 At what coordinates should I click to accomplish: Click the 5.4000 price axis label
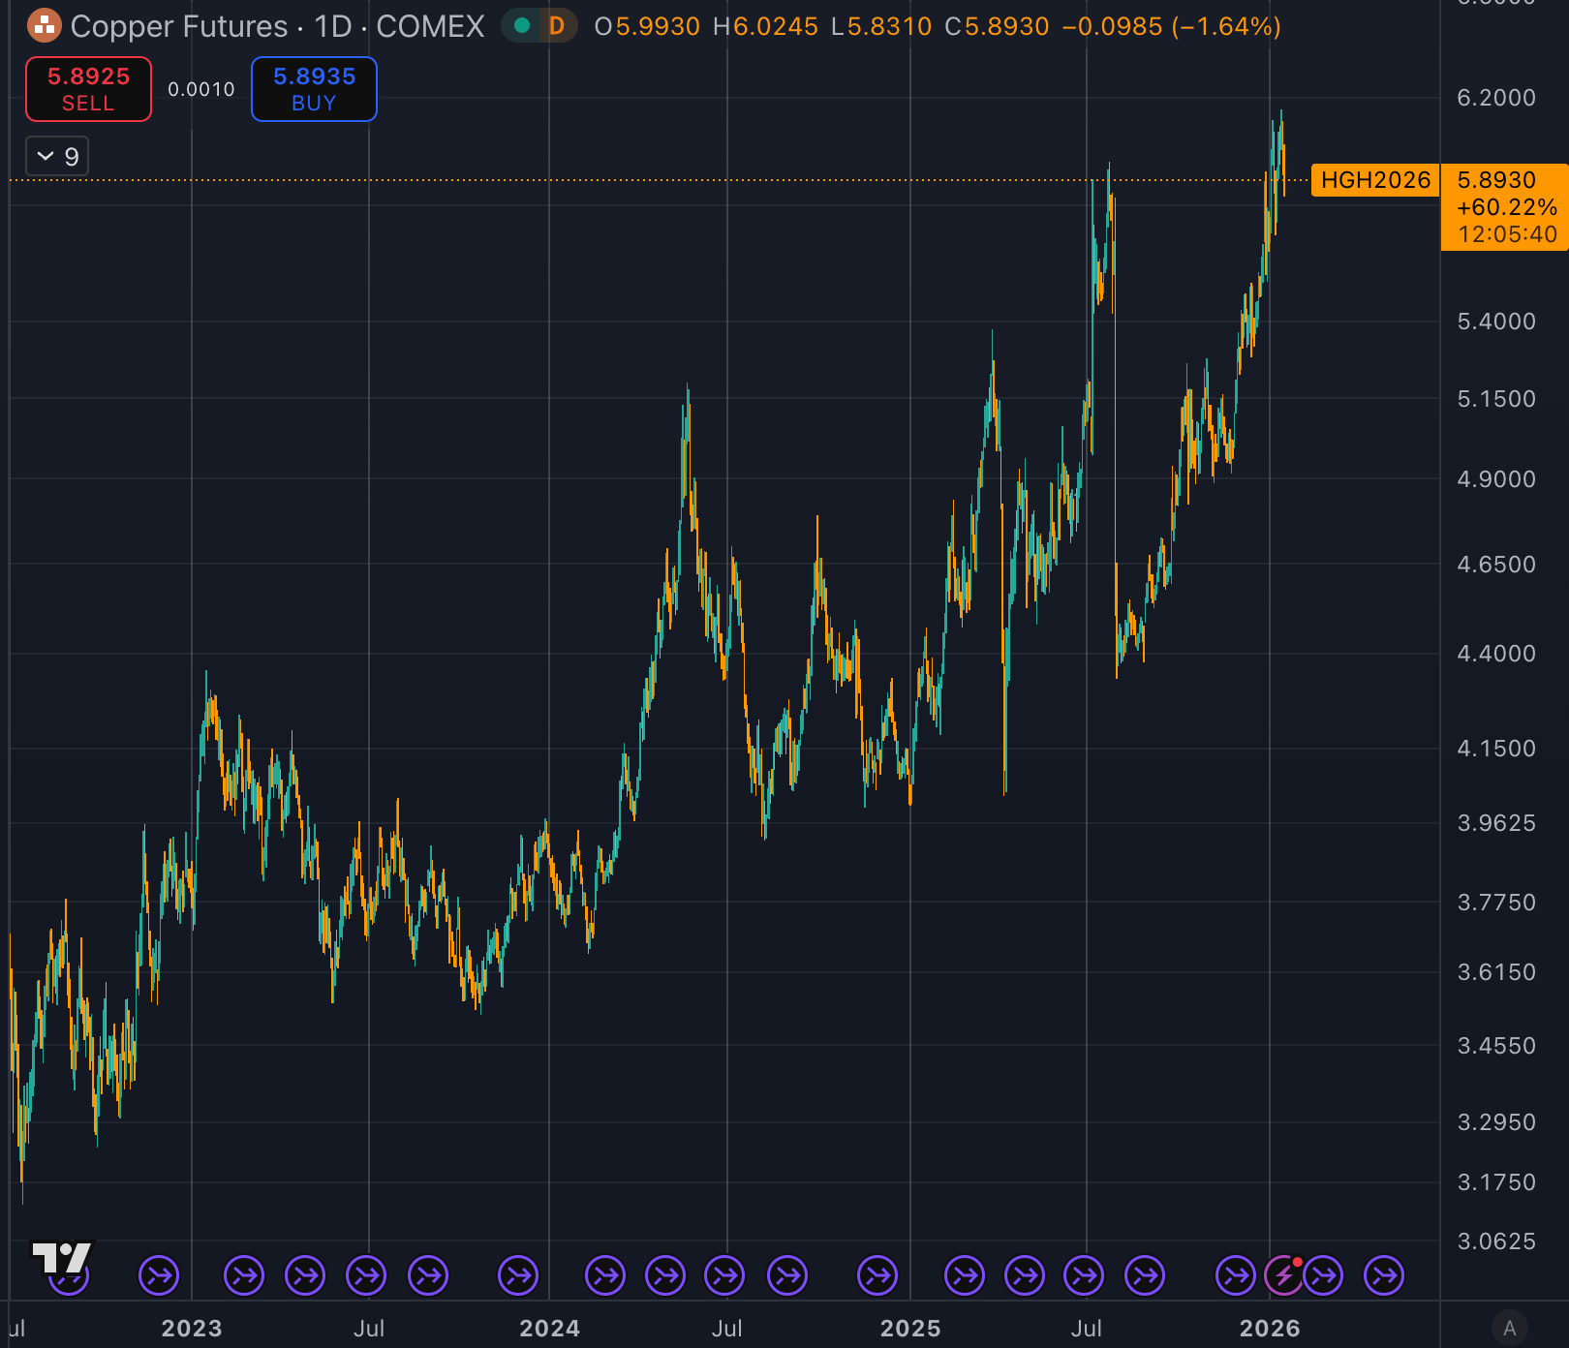(x=1496, y=322)
